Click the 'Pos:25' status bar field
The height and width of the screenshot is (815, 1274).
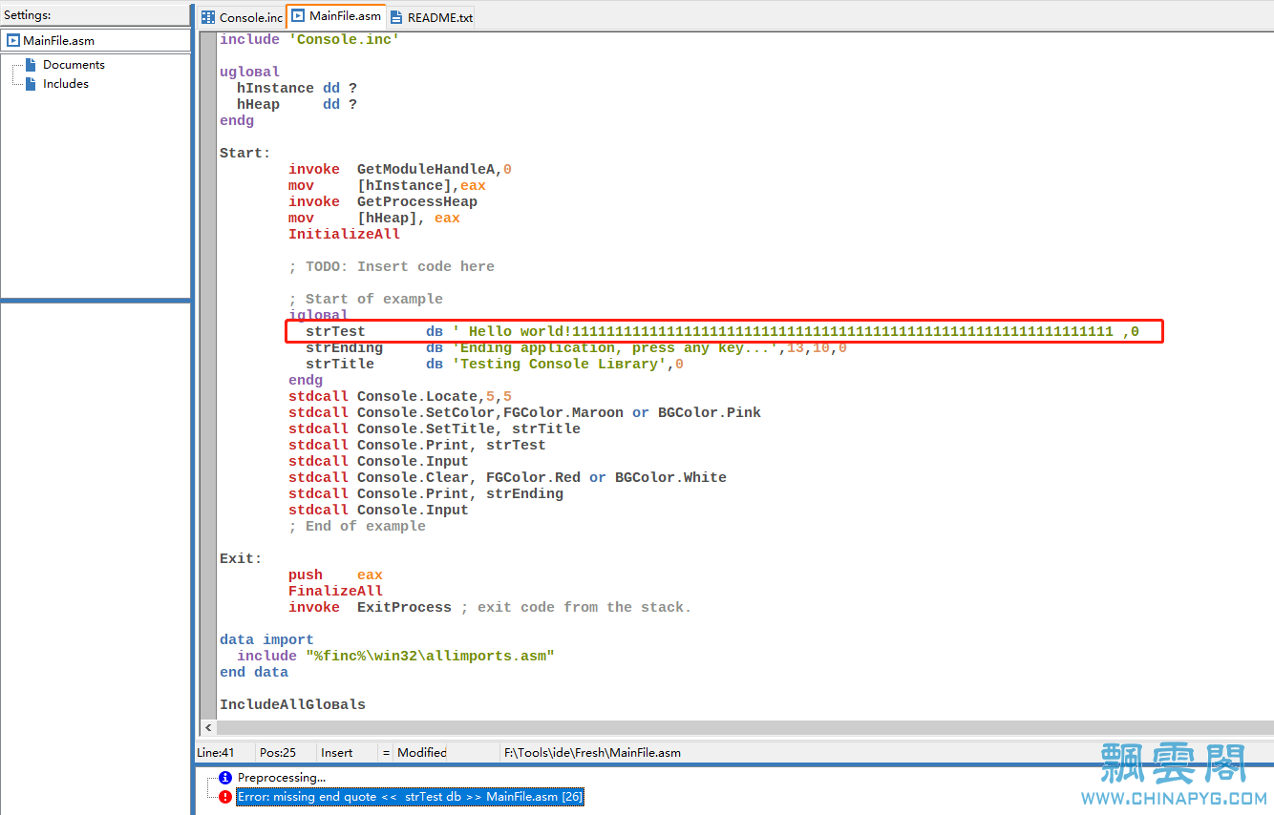click(285, 753)
